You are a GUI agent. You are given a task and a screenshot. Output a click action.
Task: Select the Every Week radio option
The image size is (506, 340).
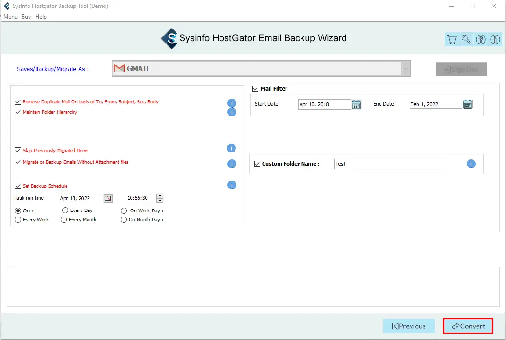[18, 220]
